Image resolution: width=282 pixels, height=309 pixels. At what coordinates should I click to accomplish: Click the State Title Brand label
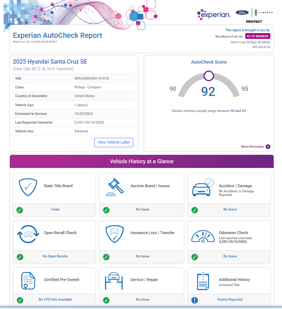[x=58, y=186]
